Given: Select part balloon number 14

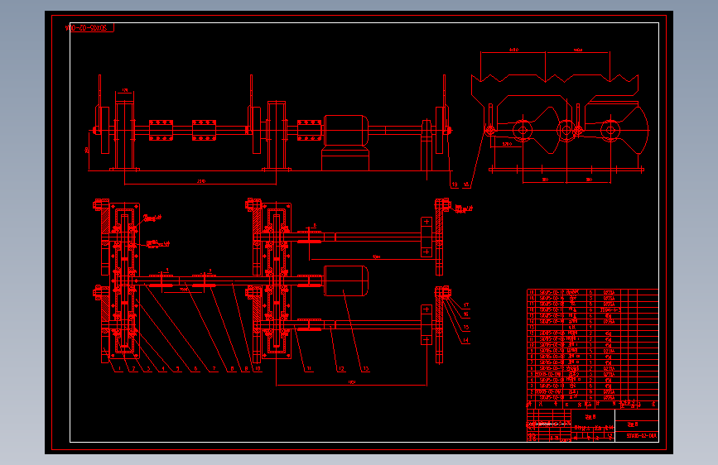Looking at the screenshot, I should coord(465,340).
